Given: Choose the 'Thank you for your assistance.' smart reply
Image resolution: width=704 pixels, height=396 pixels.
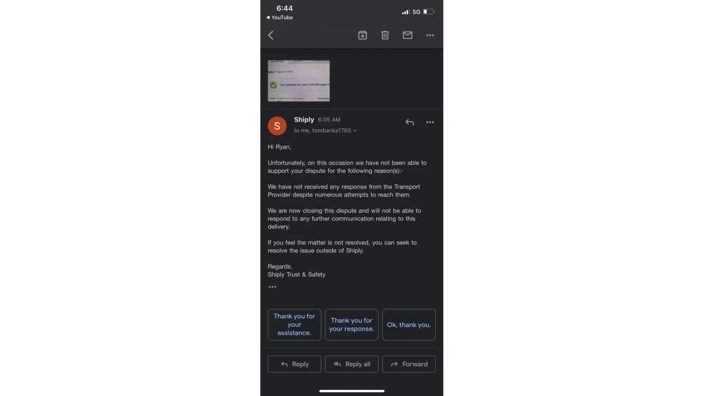Looking at the screenshot, I should [x=294, y=325].
